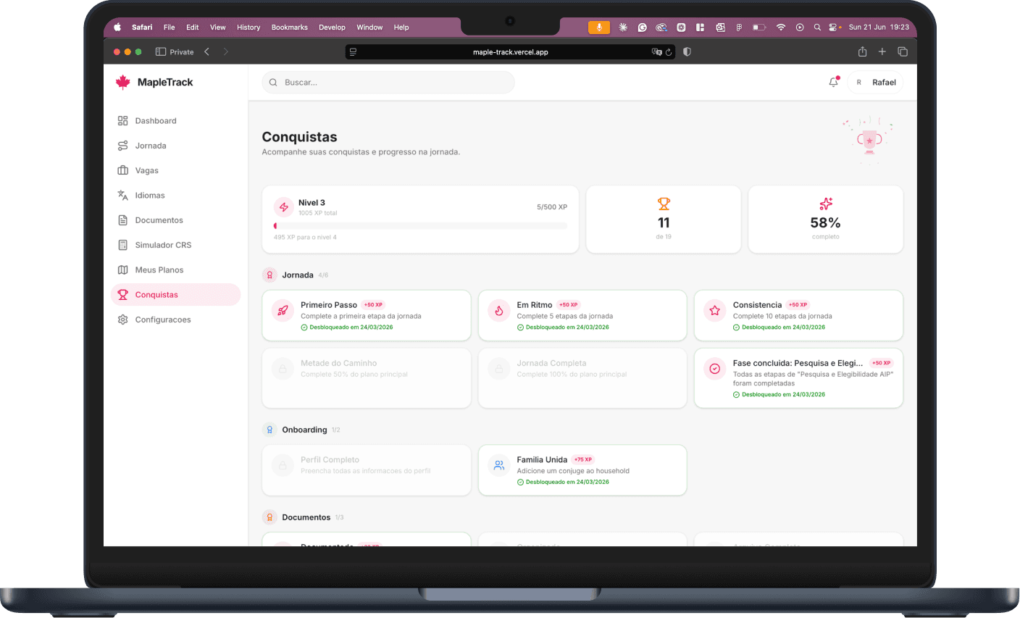Reload the page with refresh icon
1020x618 pixels.
point(669,52)
